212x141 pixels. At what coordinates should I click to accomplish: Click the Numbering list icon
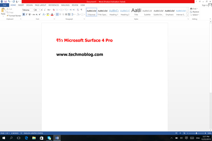coord(61,10)
